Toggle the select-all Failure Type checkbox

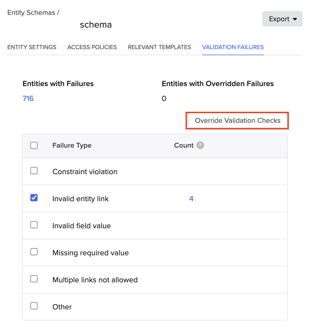34,145
